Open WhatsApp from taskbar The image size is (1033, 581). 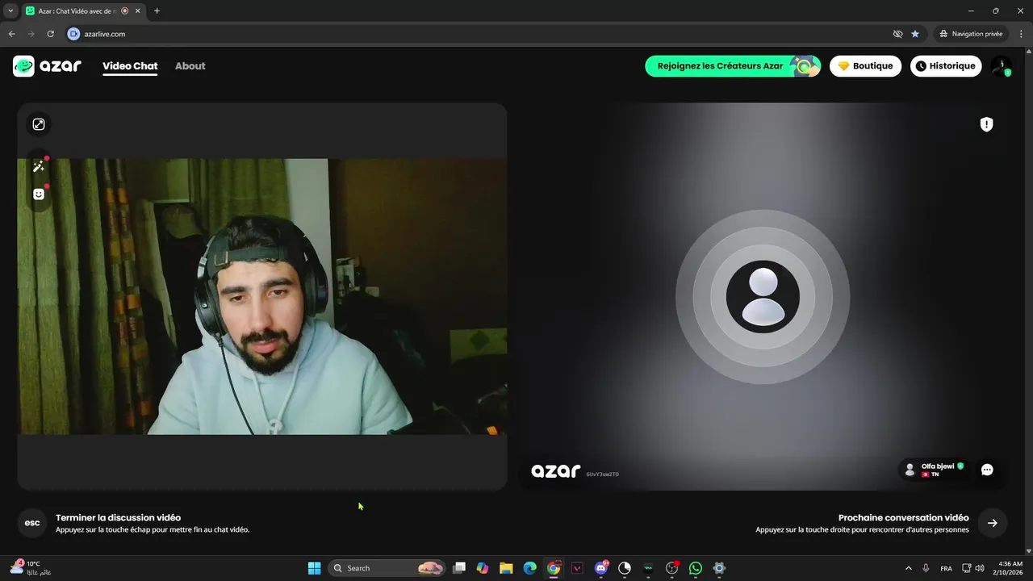(696, 568)
